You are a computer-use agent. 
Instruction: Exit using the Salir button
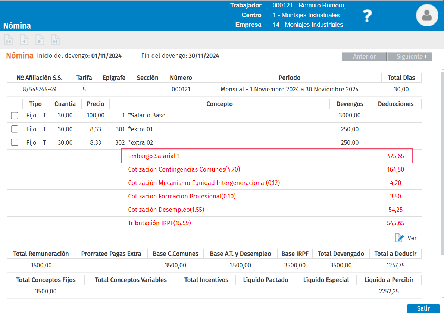pyautogui.click(x=423, y=308)
